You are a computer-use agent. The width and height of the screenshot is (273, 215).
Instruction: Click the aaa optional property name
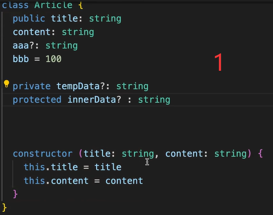(x=21, y=46)
